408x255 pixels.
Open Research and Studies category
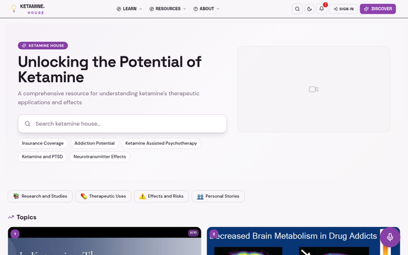[x=40, y=197]
